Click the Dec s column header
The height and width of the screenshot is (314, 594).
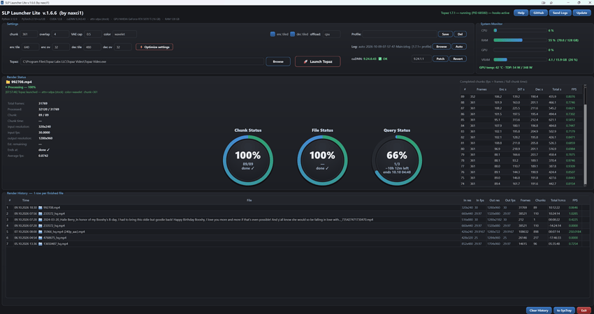538,89
